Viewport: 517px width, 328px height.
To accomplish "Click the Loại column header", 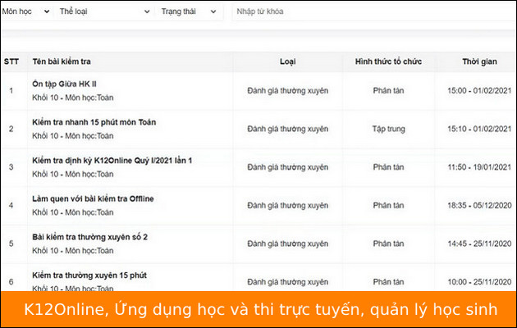I will pyautogui.click(x=288, y=61).
